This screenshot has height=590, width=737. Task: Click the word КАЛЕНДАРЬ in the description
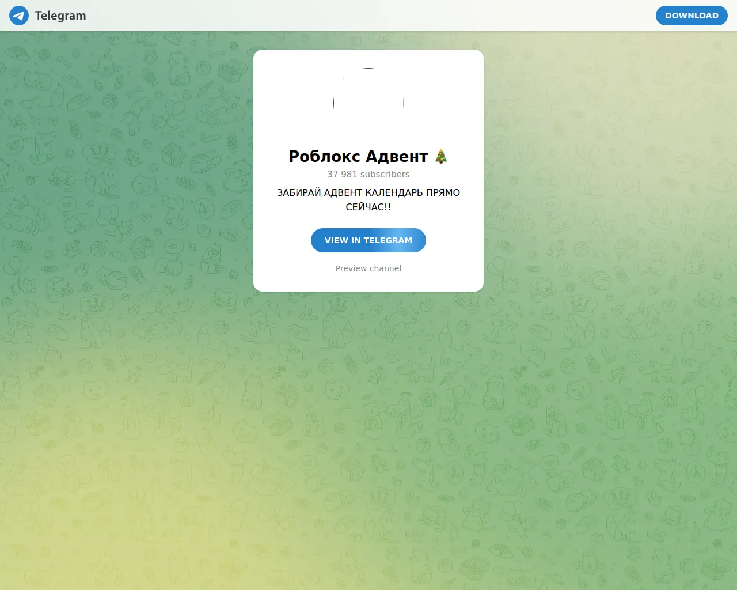point(394,192)
